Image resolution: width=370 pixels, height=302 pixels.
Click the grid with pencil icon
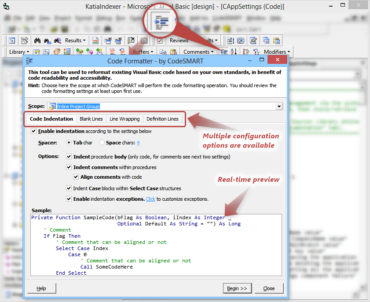tap(253, 41)
